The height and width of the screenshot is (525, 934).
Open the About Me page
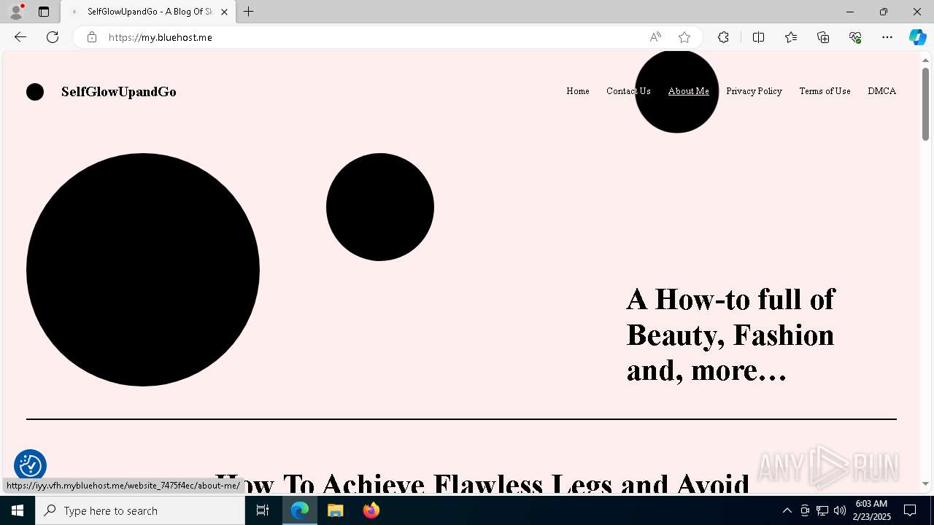[689, 91]
